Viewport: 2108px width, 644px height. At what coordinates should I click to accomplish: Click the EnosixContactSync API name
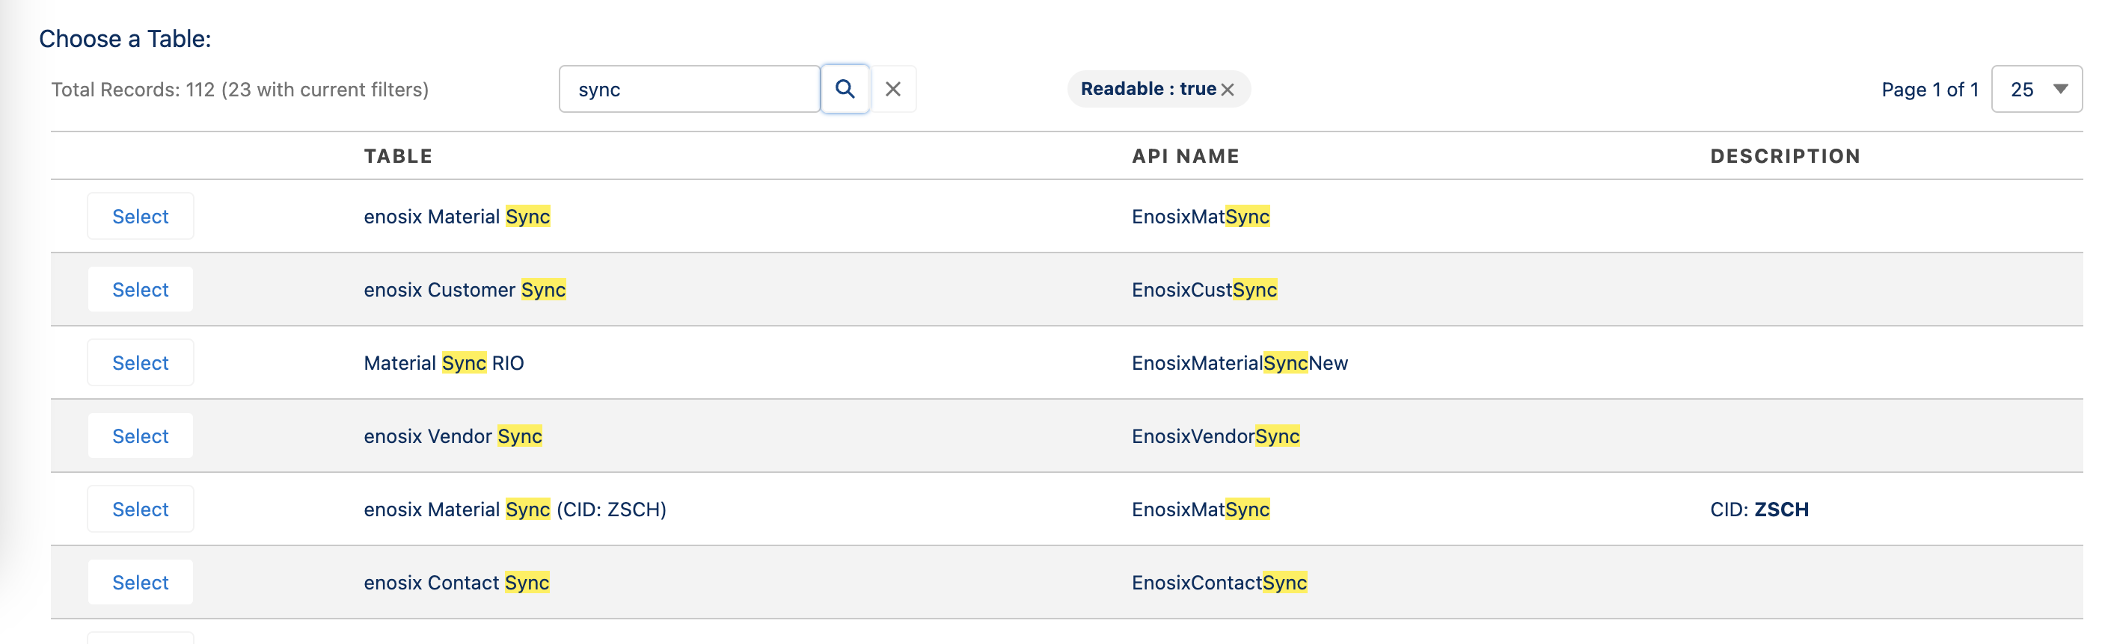pyautogui.click(x=1219, y=582)
